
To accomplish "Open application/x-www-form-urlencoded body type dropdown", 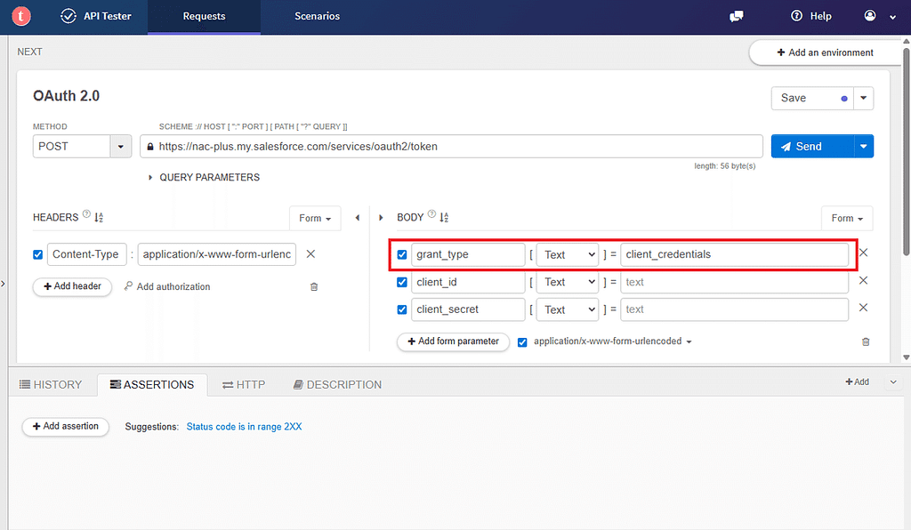I will coord(612,341).
